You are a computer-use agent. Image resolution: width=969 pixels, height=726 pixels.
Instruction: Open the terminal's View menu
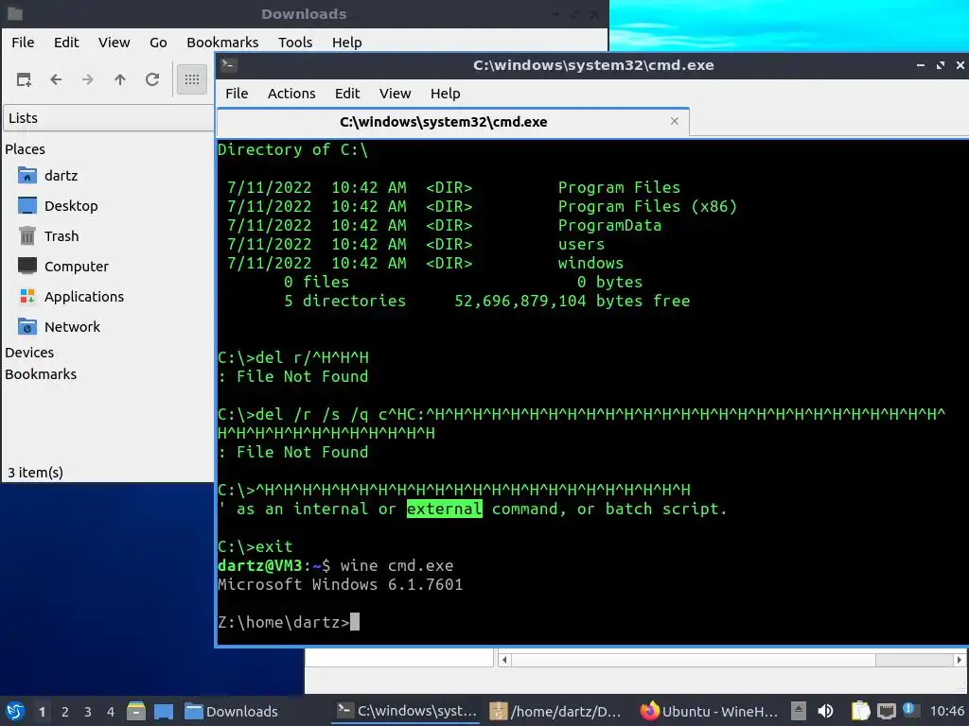point(395,94)
